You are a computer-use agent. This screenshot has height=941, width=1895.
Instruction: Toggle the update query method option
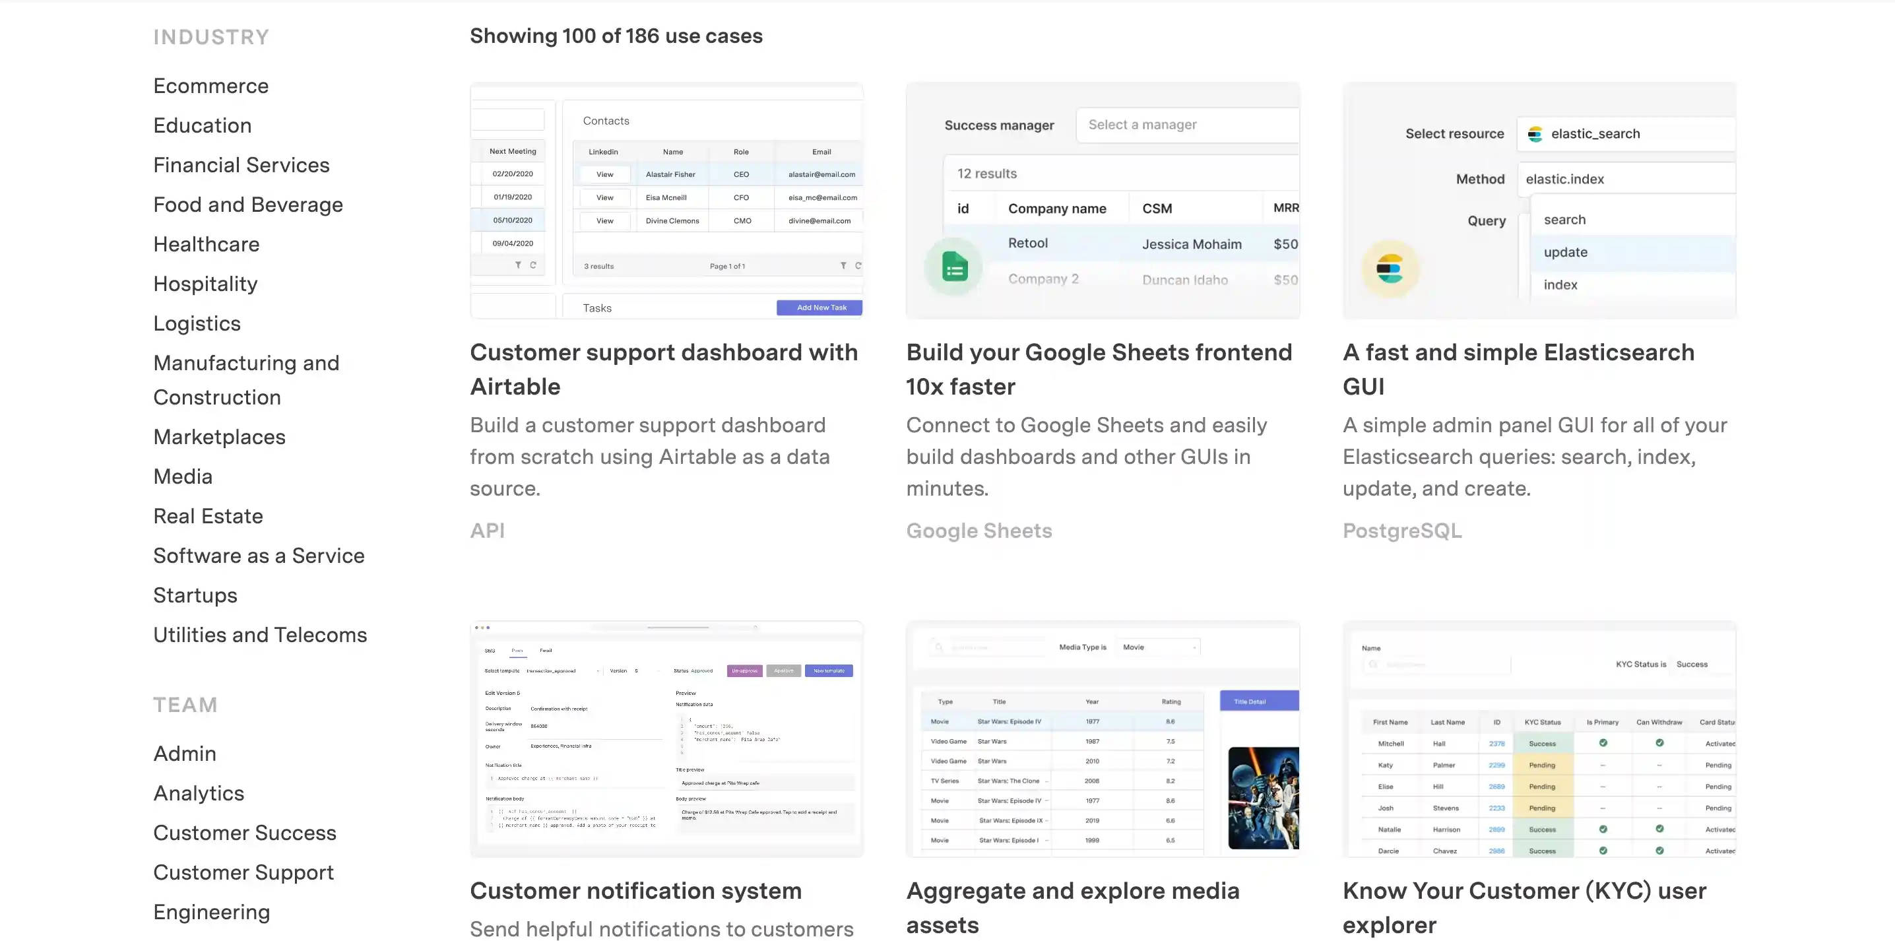click(1566, 251)
